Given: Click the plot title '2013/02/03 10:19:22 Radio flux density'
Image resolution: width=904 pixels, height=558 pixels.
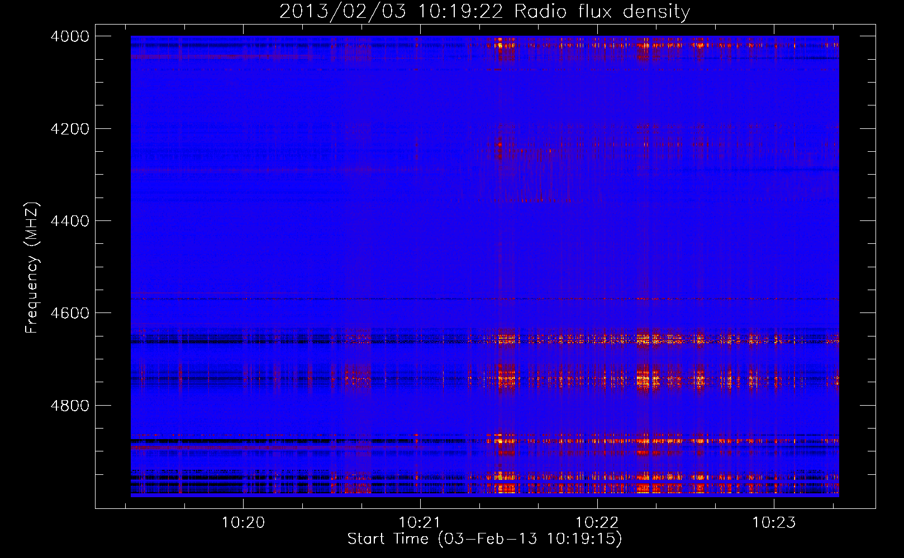Looking at the screenshot, I should 484,12.
